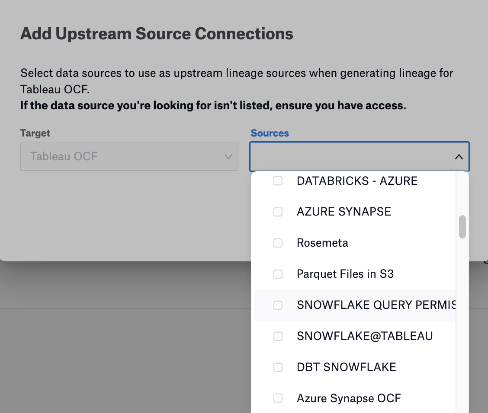This screenshot has height=413, width=488.
Task: Select the DBT SNOWFLAKE option text
Action: click(347, 367)
